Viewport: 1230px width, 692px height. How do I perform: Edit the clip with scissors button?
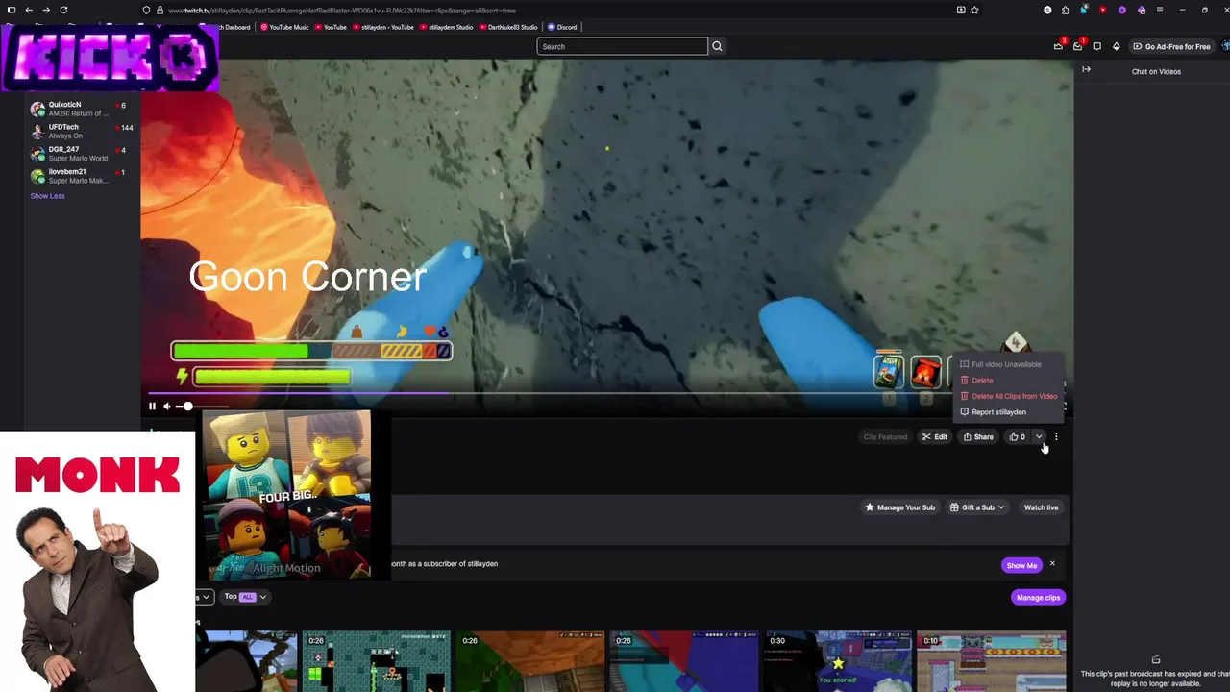click(x=935, y=437)
